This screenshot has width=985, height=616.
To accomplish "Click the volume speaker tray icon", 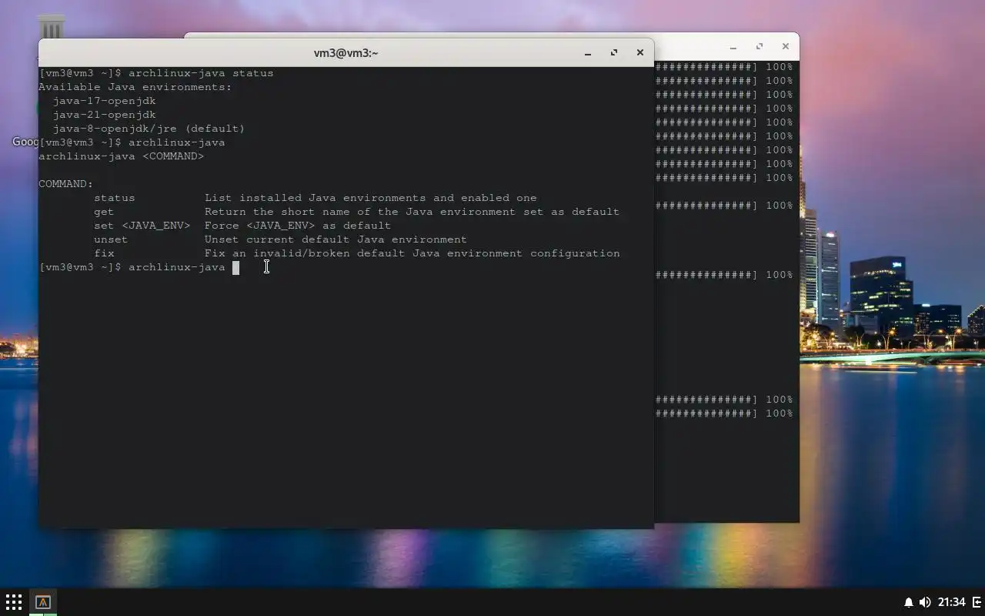I will pyautogui.click(x=925, y=602).
